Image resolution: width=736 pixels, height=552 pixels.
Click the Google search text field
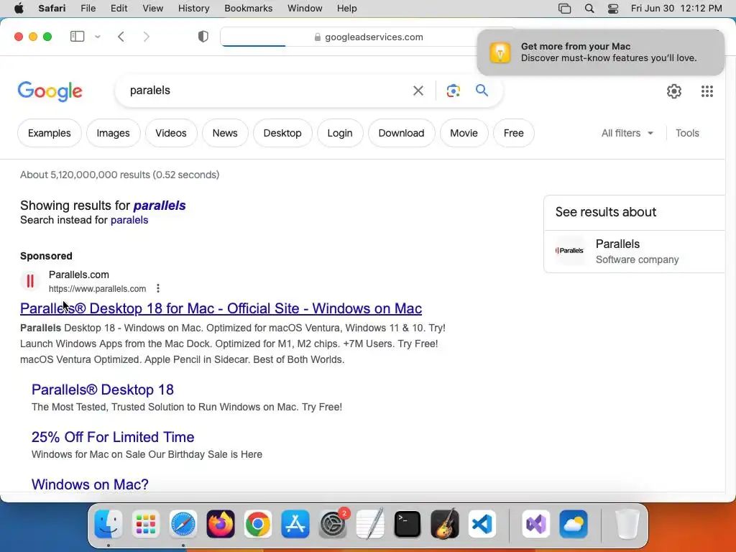[x=267, y=90]
